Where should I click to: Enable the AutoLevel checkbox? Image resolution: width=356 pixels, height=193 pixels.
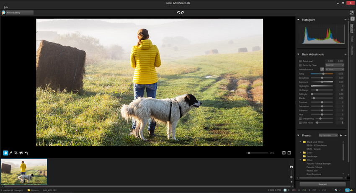300,61
